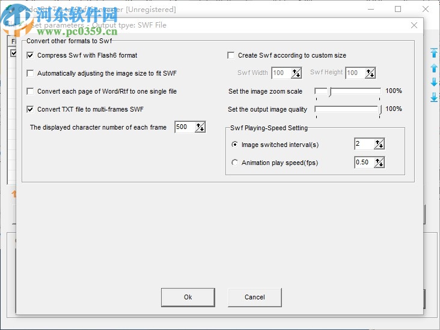Click the image switched interval spinner
Viewport: 440px width, 330px height.
coord(379,144)
